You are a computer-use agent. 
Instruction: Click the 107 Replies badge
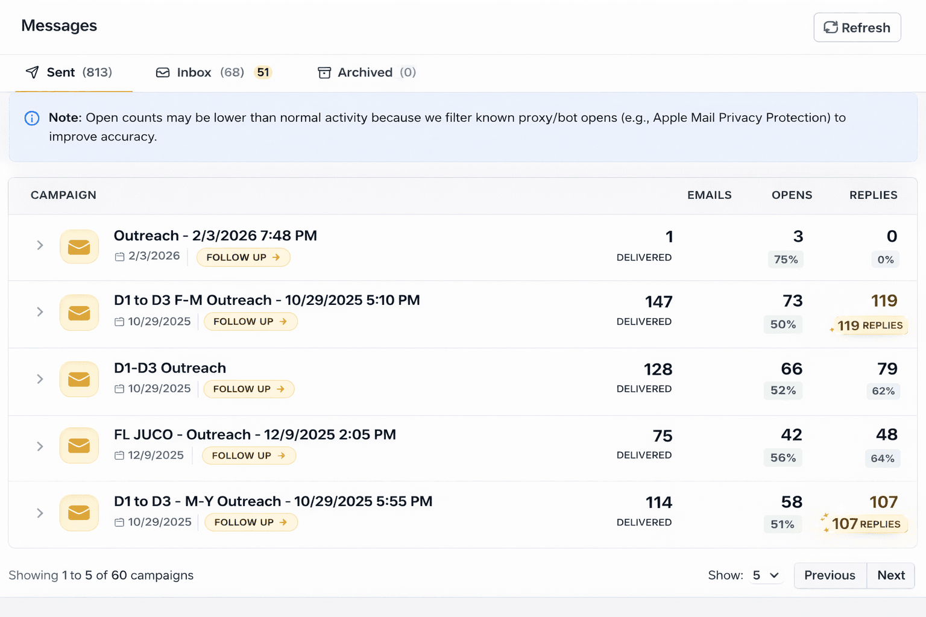pos(866,524)
